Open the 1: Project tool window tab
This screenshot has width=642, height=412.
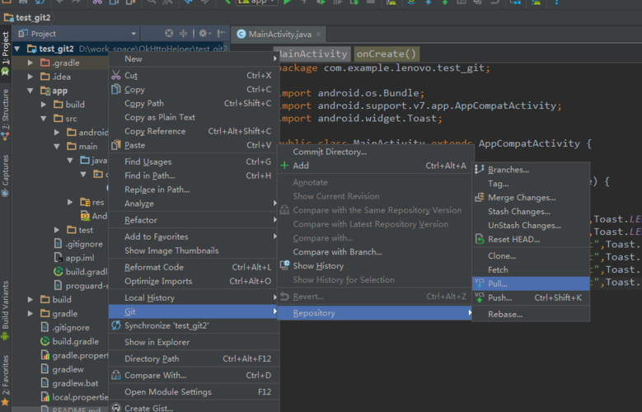(x=5, y=49)
